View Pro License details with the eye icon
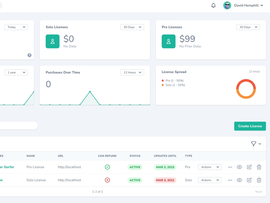 pos(239,167)
